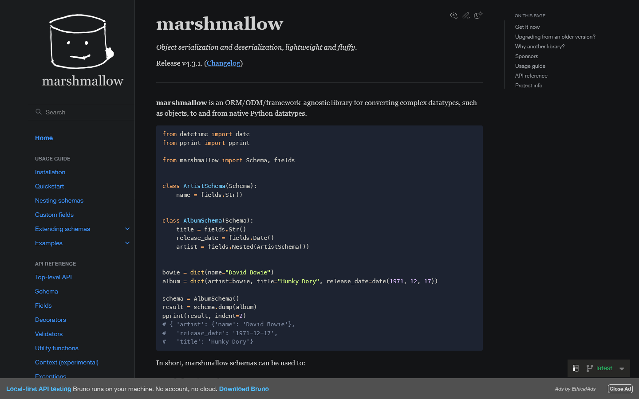The width and height of the screenshot is (639, 399).
Task: Click the 'USAGE GUIDE' sidebar caption
Action: point(52,159)
